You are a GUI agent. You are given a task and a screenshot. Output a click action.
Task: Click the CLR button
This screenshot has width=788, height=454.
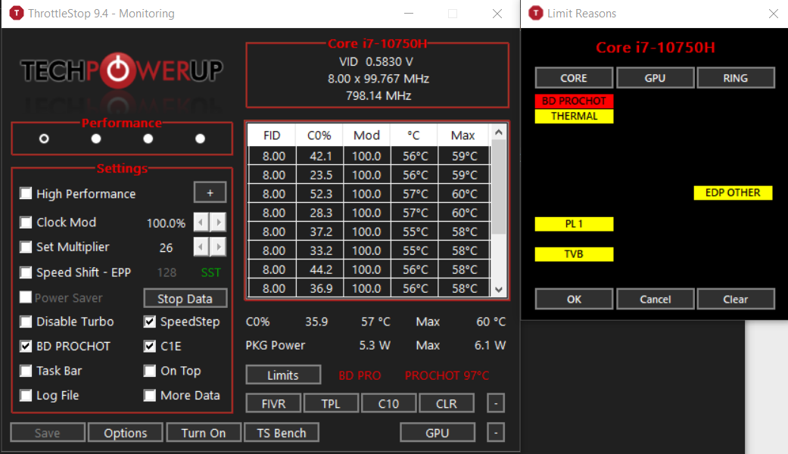click(x=447, y=403)
